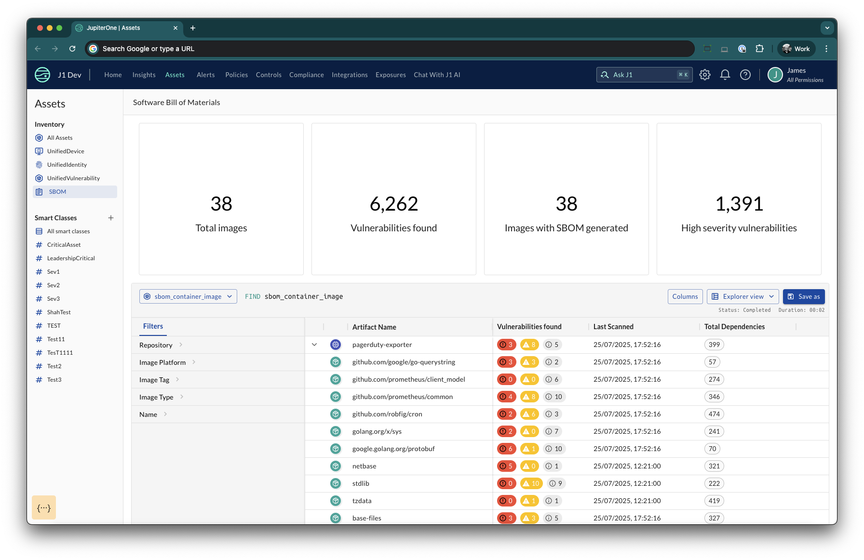Click the google.golang.org/protobuf artifact name
Image resolution: width=864 pixels, height=560 pixels.
click(393, 449)
